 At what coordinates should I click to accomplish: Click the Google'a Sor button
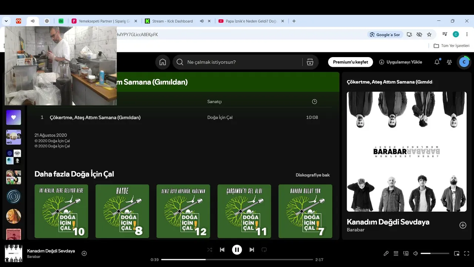point(385,34)
